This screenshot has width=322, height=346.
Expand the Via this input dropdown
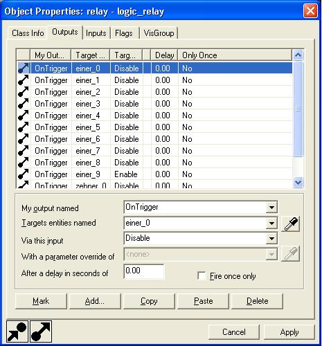point(271,238)
